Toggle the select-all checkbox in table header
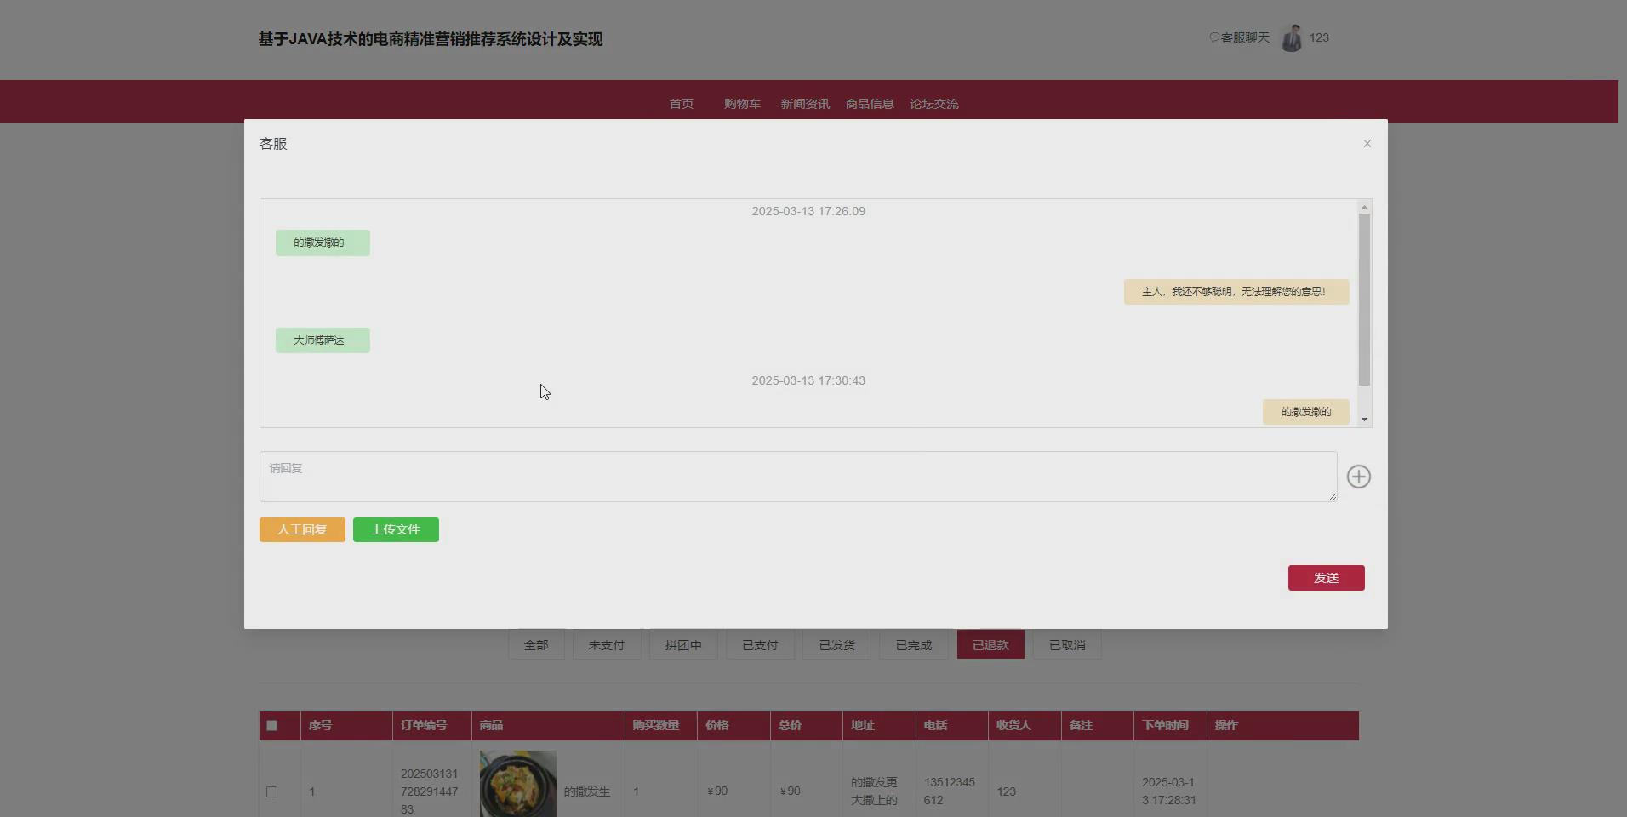Viewport: 1627px width, 817px height. (x=271, y=725)
